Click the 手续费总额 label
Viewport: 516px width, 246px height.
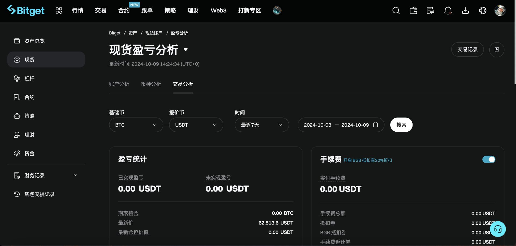pyautogui.click(x=333, y=214)
